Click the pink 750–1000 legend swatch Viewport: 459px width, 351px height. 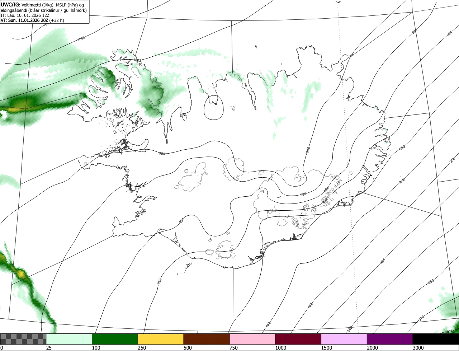[252, 339]
